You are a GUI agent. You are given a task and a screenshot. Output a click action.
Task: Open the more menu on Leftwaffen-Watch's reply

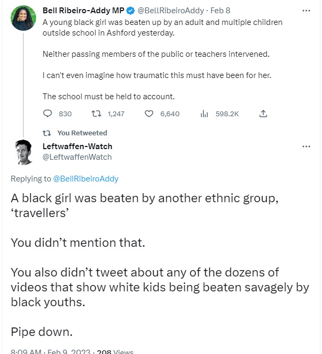pyautogui.click(x=306, y=146)
